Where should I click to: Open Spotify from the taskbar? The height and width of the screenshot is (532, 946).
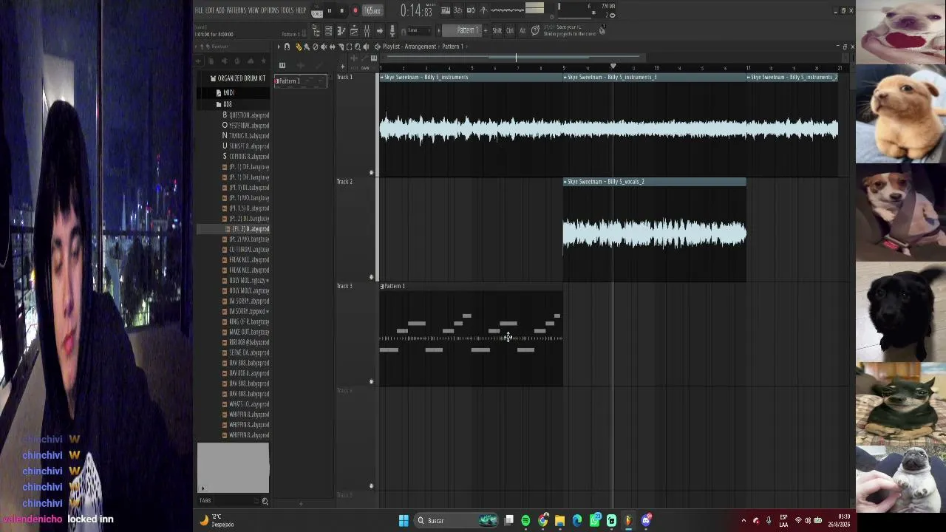point(525,521)
